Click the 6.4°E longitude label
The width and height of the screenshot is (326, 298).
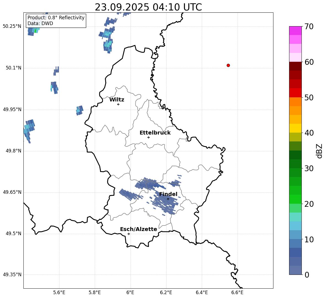pyautogui.click(x=202, y=292)
